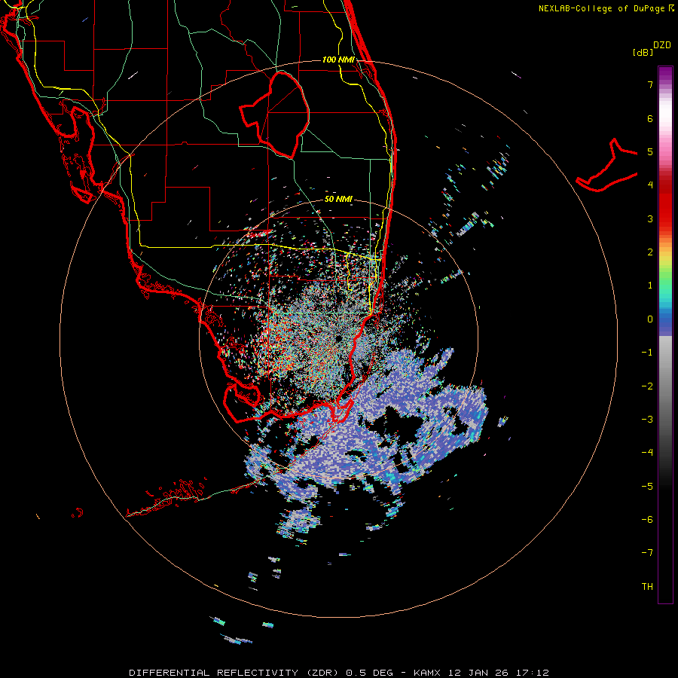
Task: Click the DZD color scale heading
Action: pyautogui.click(x=662, y=45)
